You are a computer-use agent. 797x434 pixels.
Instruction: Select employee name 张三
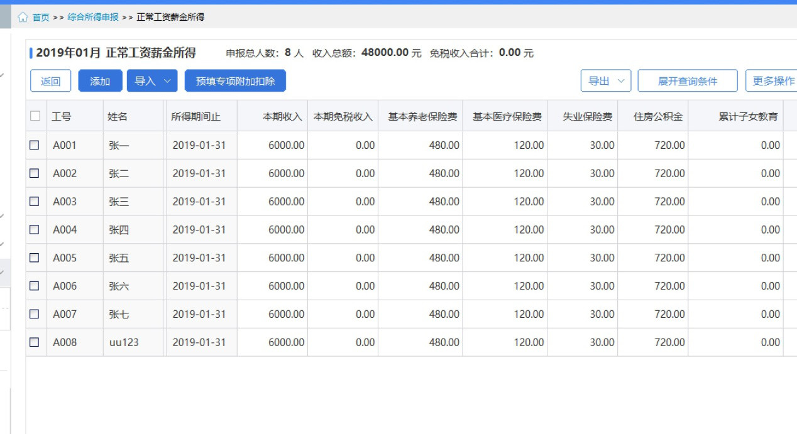click(119, 202)
